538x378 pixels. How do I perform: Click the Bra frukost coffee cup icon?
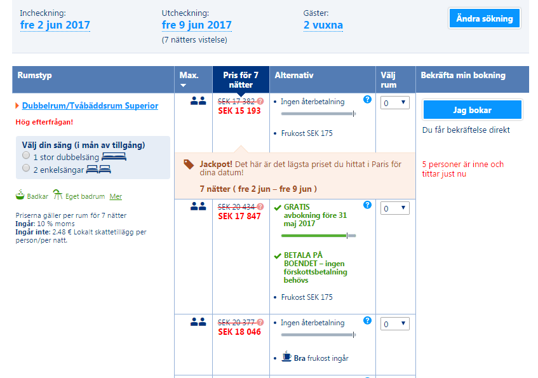pyautogui.click(x=286, y=356)
